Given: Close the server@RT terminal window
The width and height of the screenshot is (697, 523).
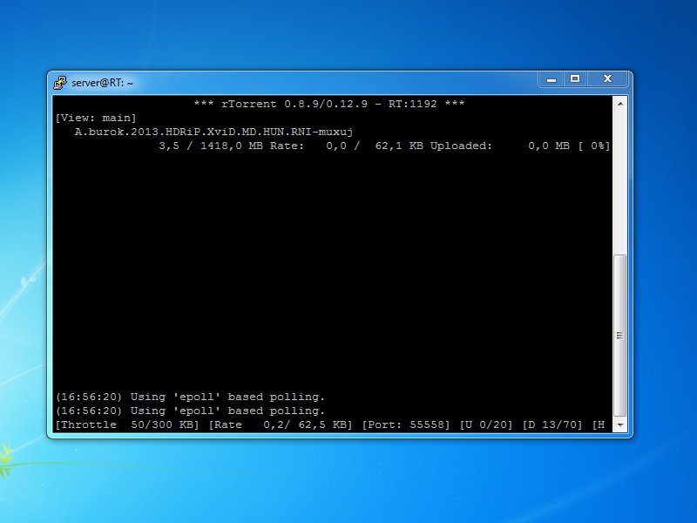Looking at the screenshot, I should (x=606, y=79).
